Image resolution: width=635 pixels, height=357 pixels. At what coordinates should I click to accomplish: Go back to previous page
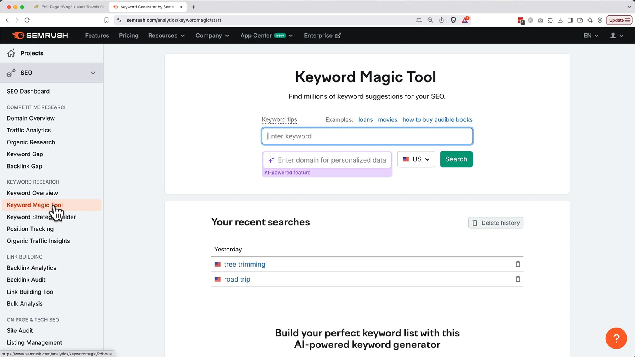7,20
